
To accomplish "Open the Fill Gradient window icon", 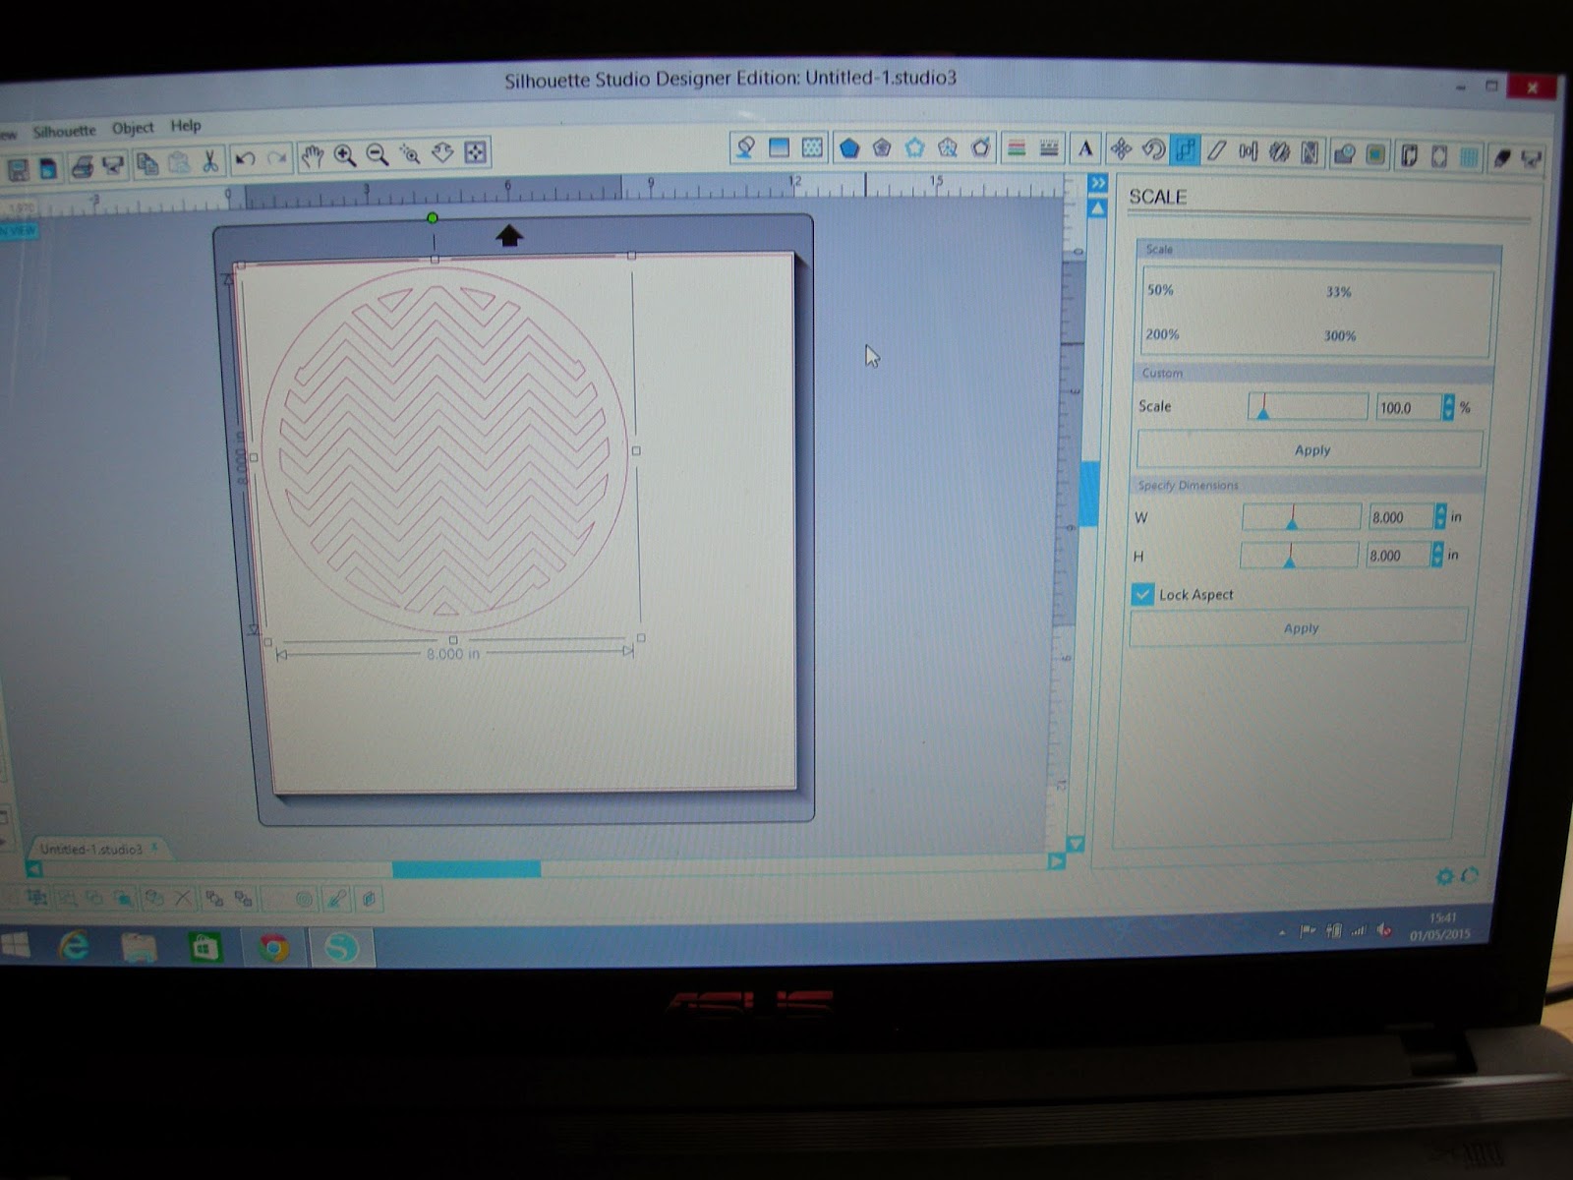I will [x=780, y=147].
